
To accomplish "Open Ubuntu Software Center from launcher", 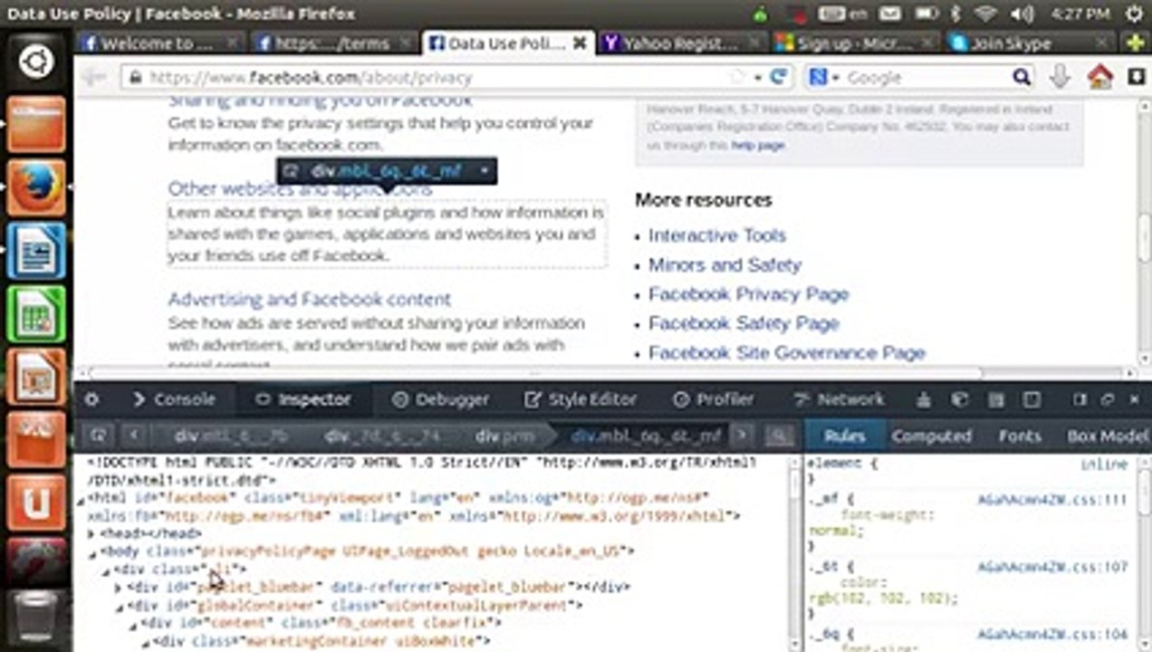I will 36,440.
